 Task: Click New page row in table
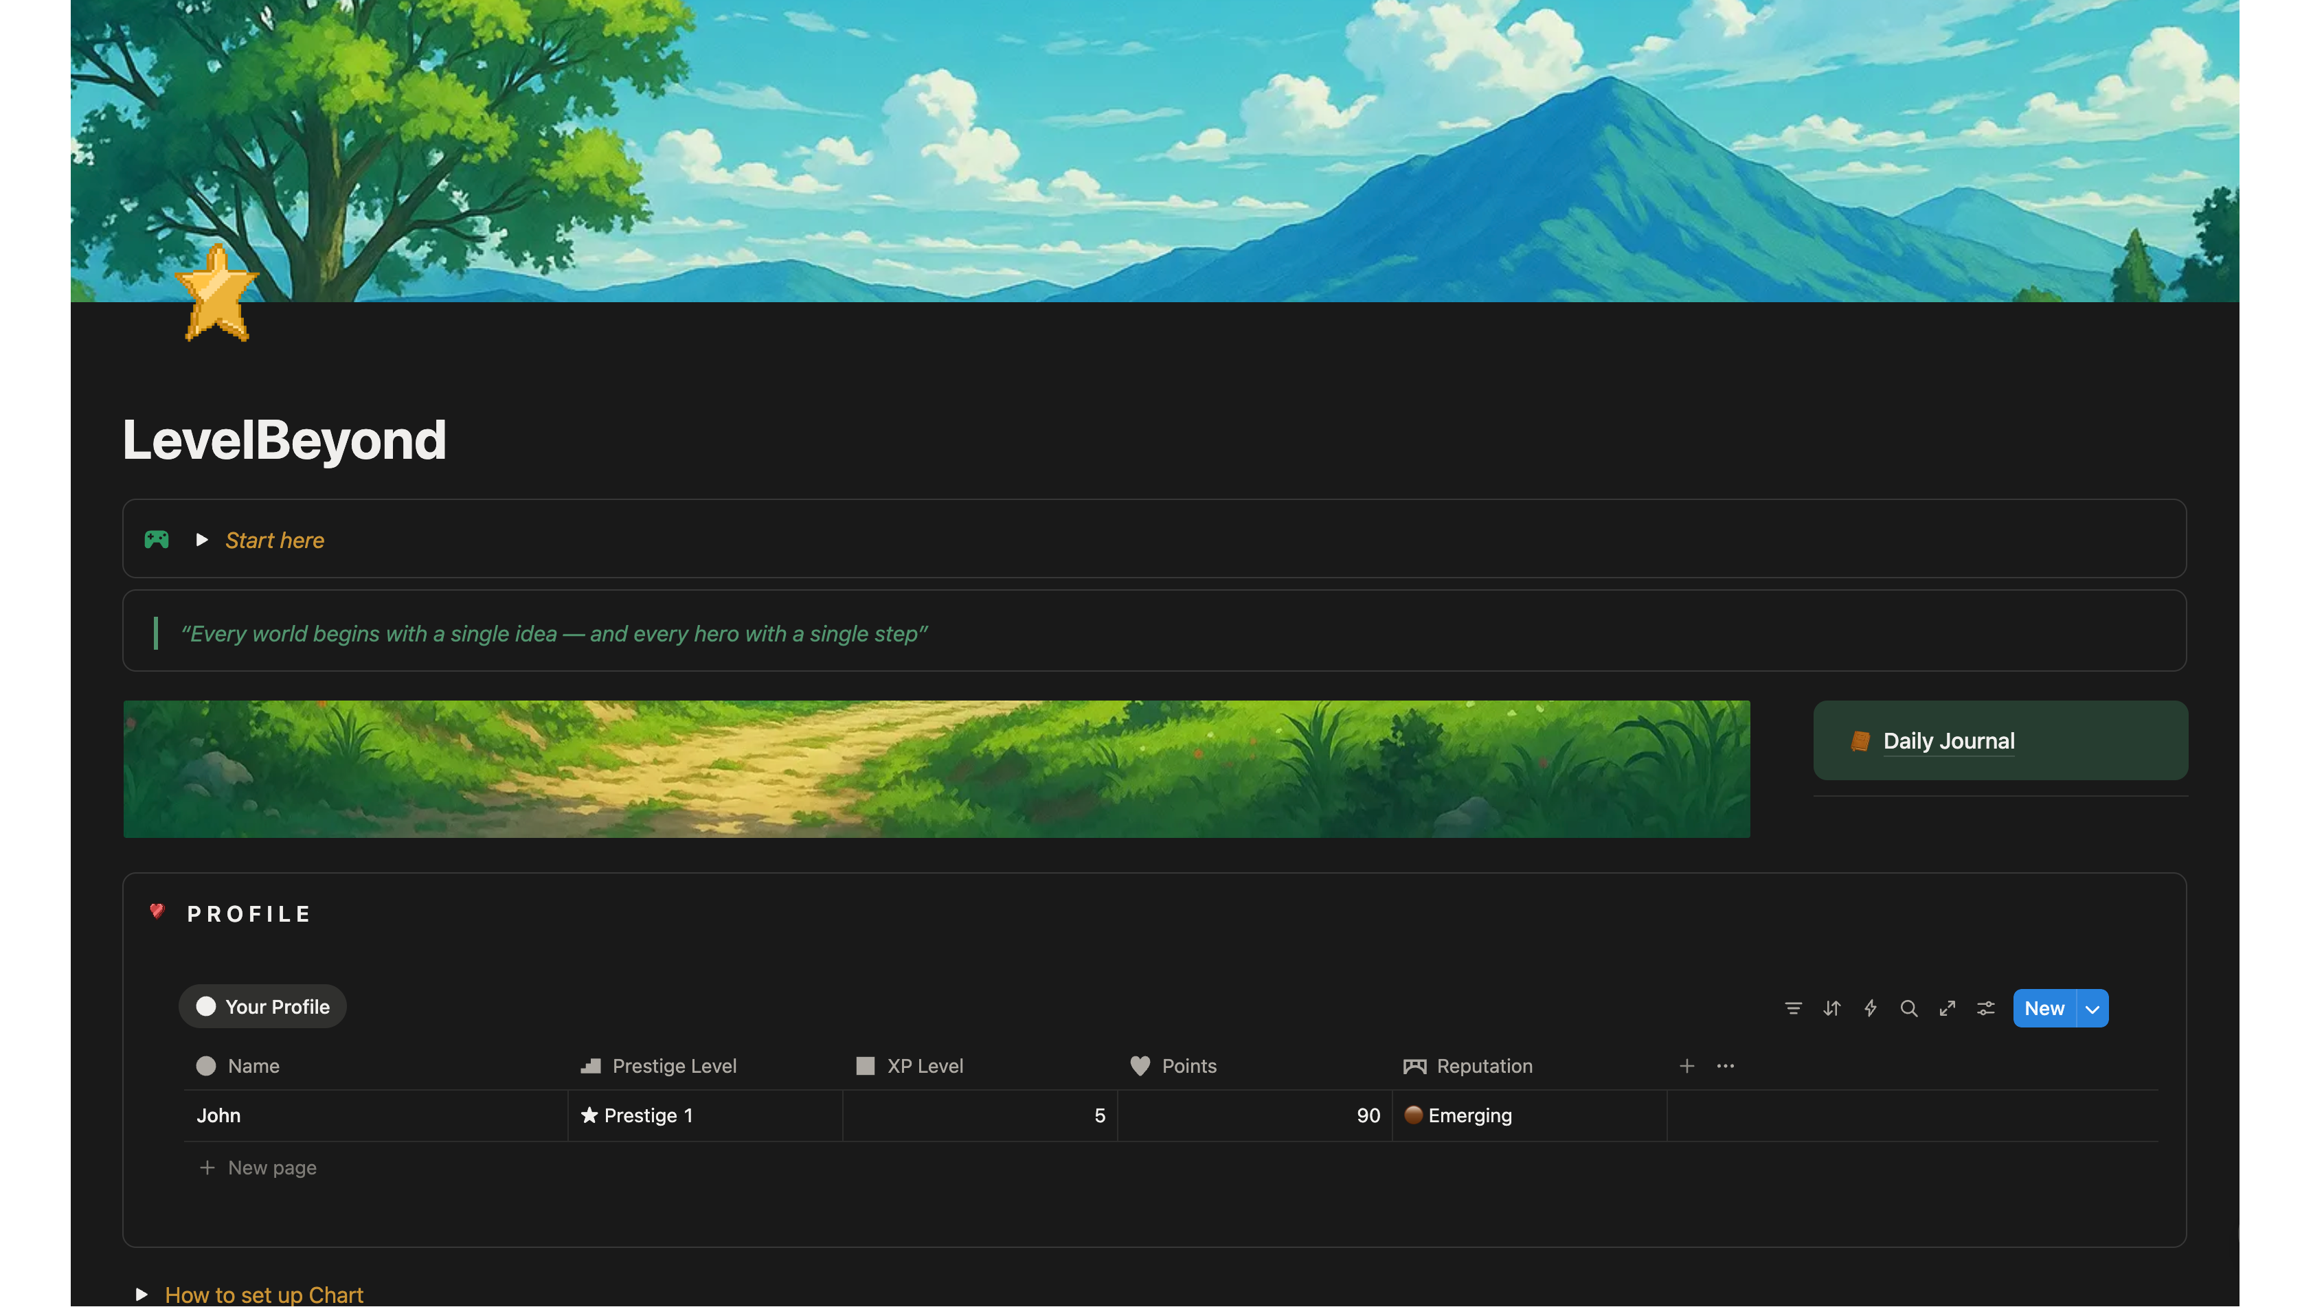(x=271, y=1168)
